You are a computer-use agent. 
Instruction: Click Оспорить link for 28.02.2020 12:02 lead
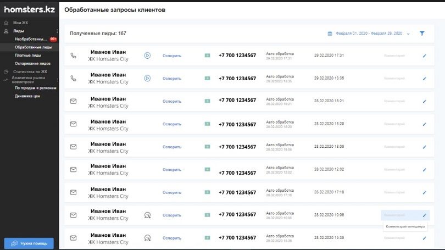(172, 170)
